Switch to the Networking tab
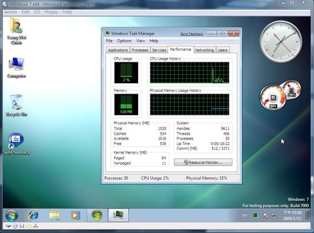The width and height of the screenshot is (314, 233). 205,50
